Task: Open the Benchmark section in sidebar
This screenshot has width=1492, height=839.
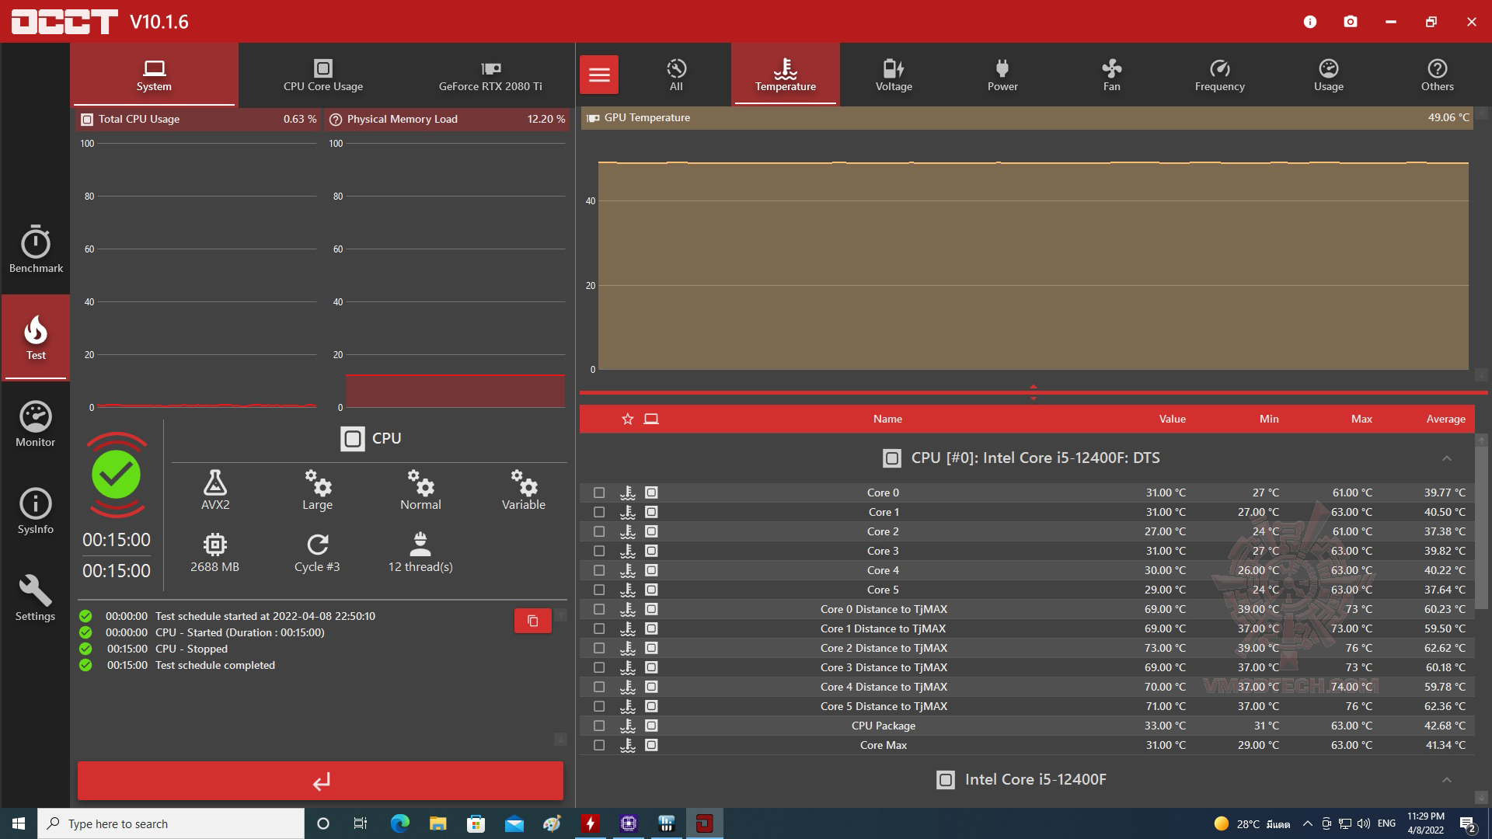Action: (x=36, y=250)
